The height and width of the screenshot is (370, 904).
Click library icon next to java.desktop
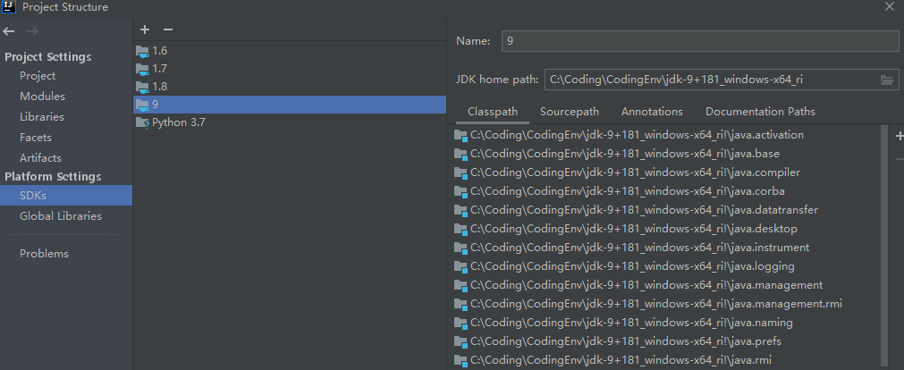point(460,230)
